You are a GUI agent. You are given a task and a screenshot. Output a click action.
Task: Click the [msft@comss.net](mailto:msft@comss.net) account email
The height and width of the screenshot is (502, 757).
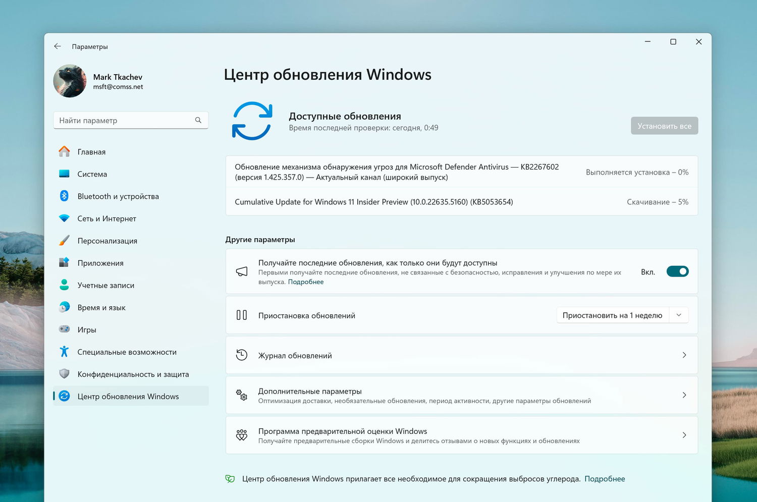point(118,87)
